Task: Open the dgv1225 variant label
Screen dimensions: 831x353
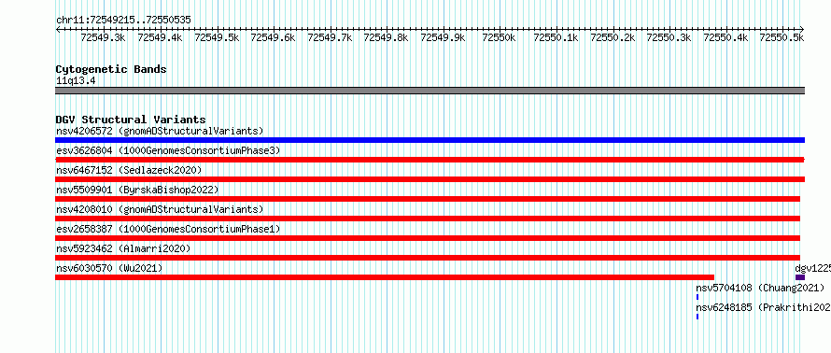Action: pos(813,268)
